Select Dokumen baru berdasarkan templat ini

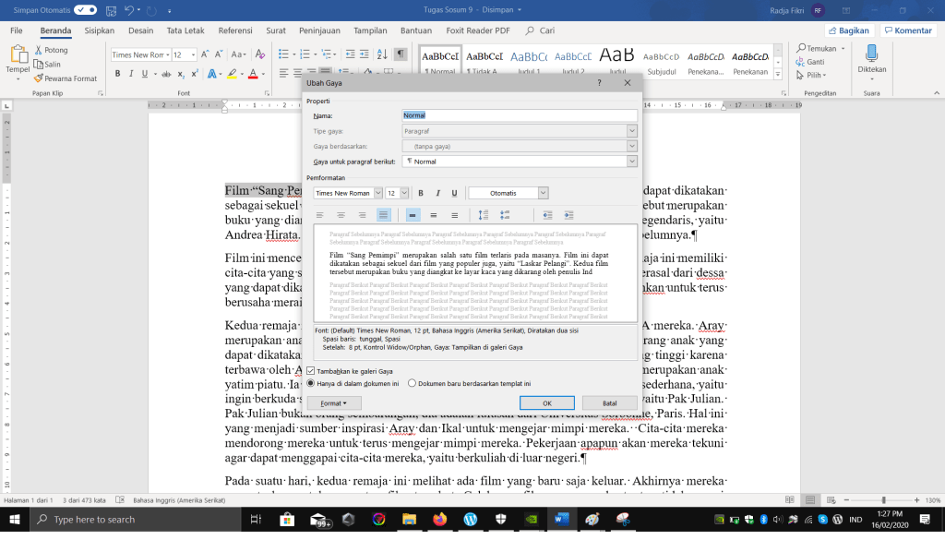pyautogui.click(x=412, y=383)
